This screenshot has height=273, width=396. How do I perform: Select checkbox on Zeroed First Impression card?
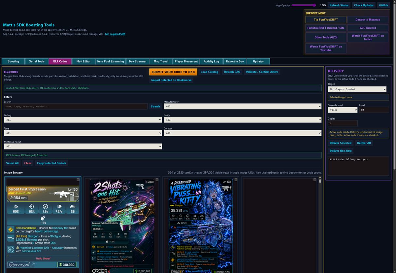tap(78, 180)
